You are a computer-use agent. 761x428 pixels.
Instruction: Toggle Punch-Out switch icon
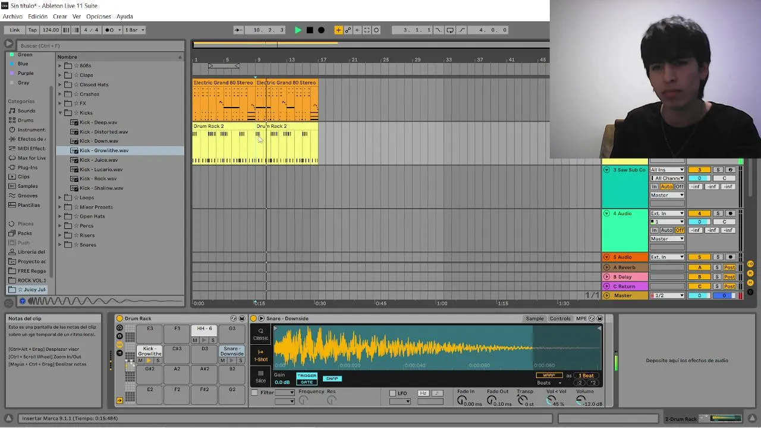click(462, 30)
